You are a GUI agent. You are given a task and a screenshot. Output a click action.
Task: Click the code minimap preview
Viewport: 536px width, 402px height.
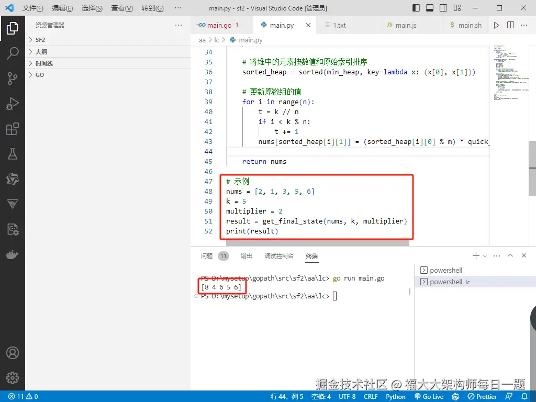(511, 72)
